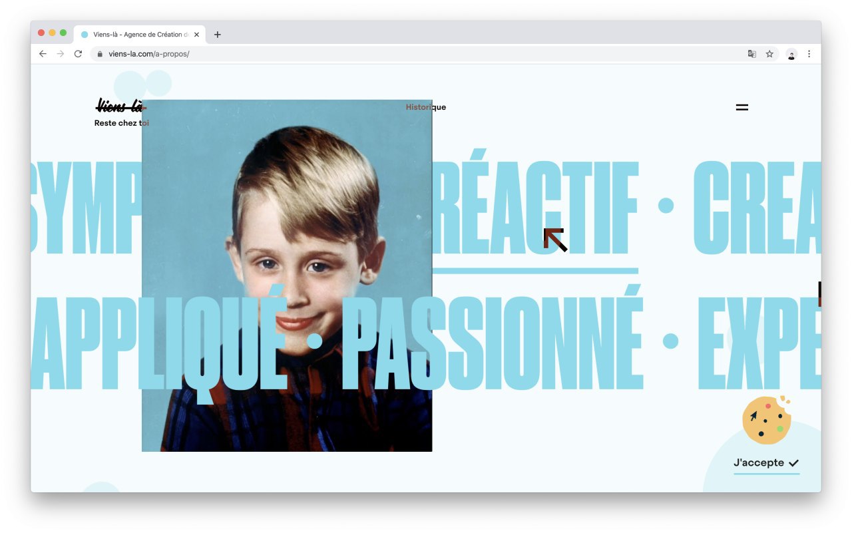This screenshot has width=852, height=533.
Task: View site info via lock icon
Action: coord(100,54)
